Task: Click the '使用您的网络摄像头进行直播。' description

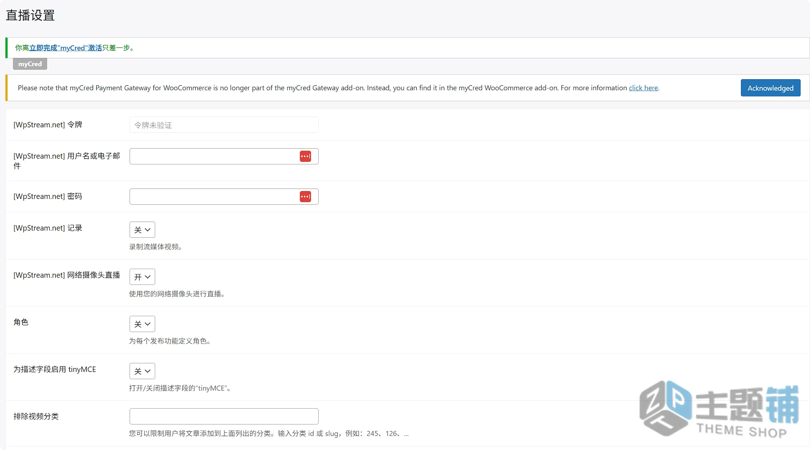Action: pyautogui.click(x=177, y=294)
